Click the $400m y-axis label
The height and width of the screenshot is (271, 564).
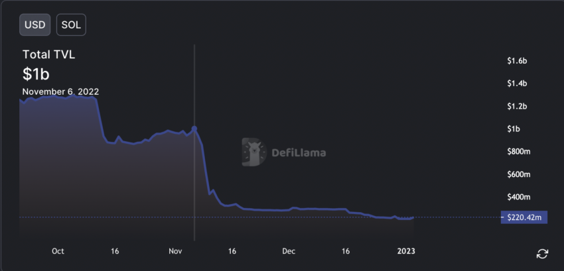click(x=519, y=197)
